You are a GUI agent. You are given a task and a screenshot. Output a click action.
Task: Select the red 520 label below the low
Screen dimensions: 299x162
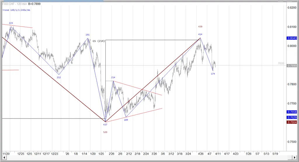105,132
